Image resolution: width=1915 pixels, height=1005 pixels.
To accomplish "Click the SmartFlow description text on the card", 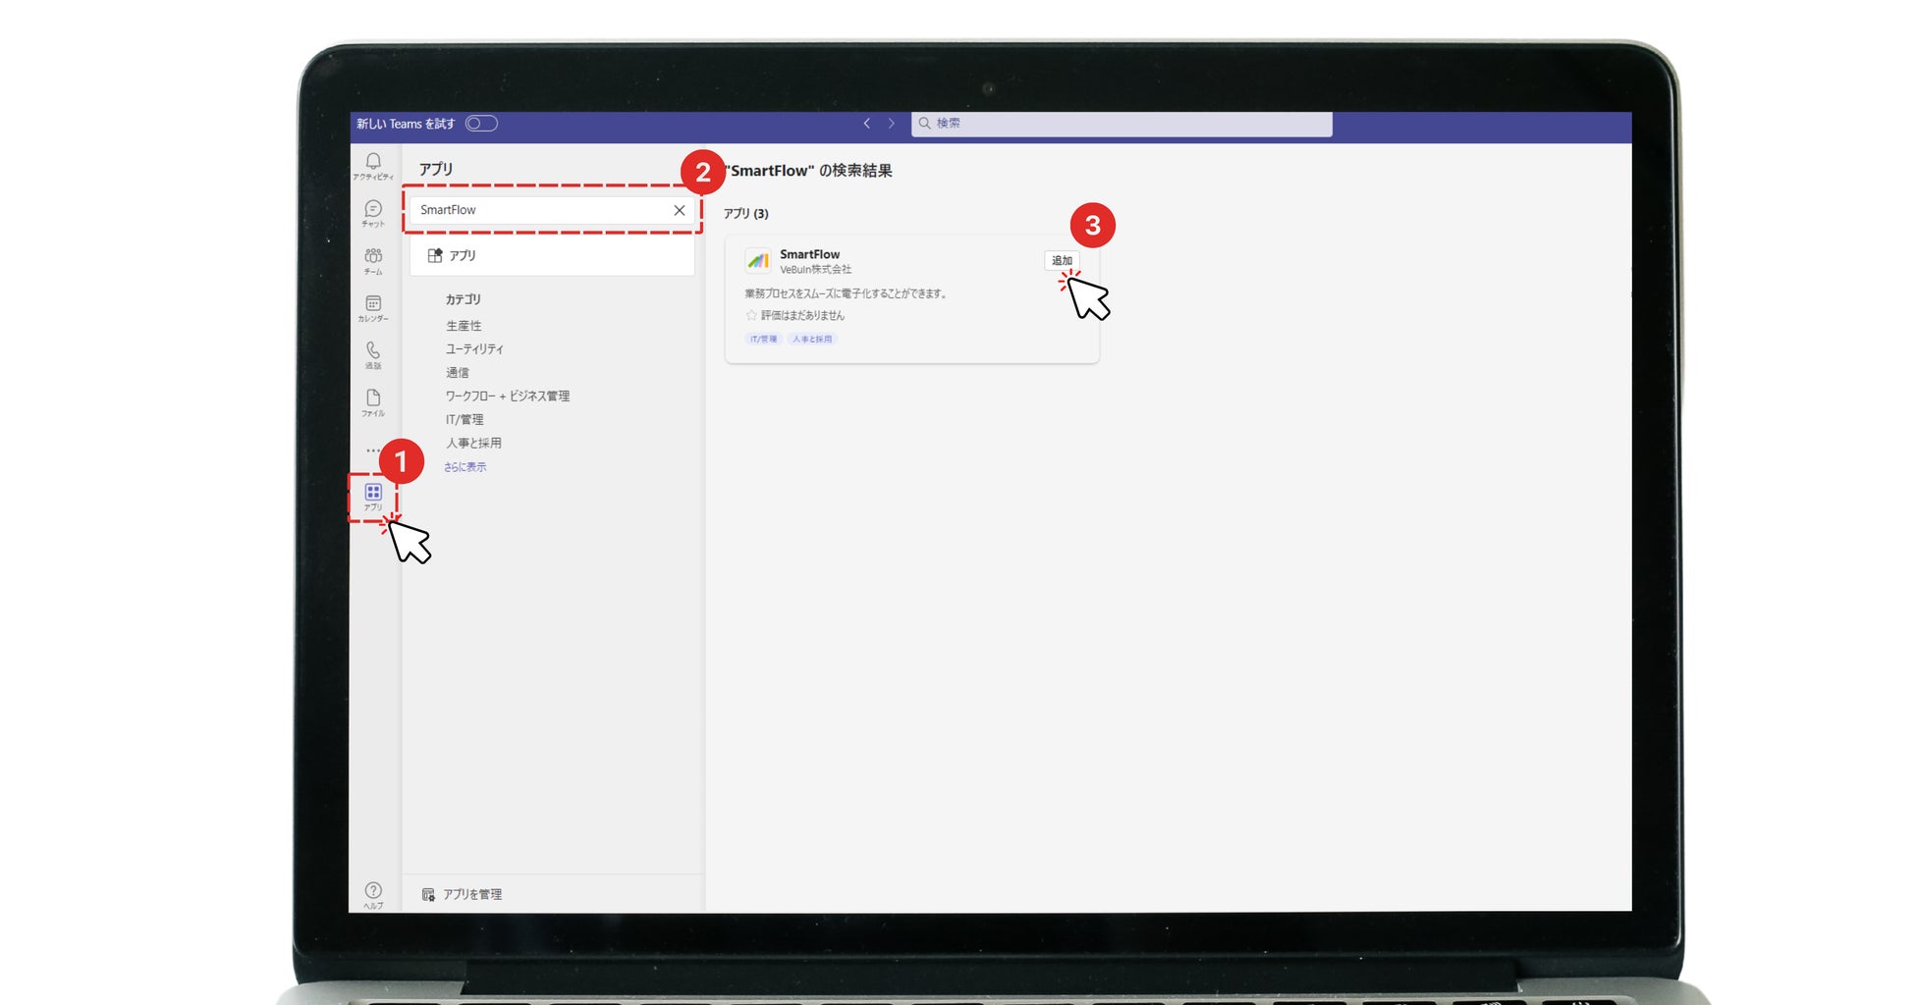I will (846, 293).
